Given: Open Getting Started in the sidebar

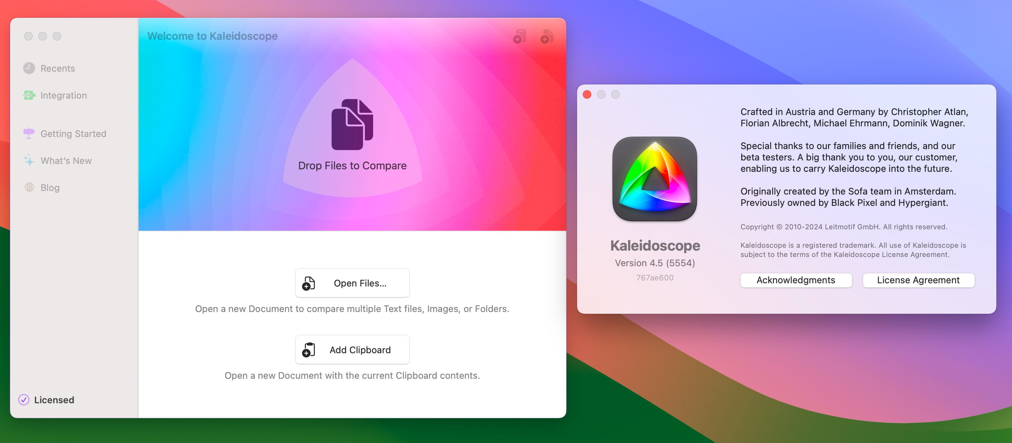Looking at the screenshot, I should pyautogui.click(x=74, y=134).
